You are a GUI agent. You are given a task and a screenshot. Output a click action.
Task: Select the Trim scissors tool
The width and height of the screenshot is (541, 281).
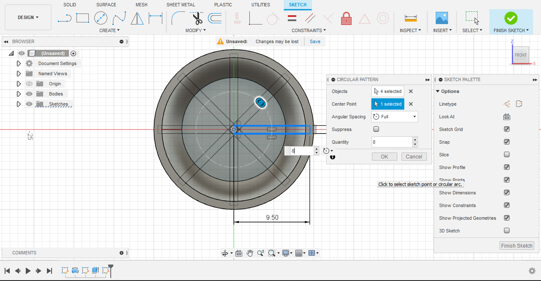(197, 18)
